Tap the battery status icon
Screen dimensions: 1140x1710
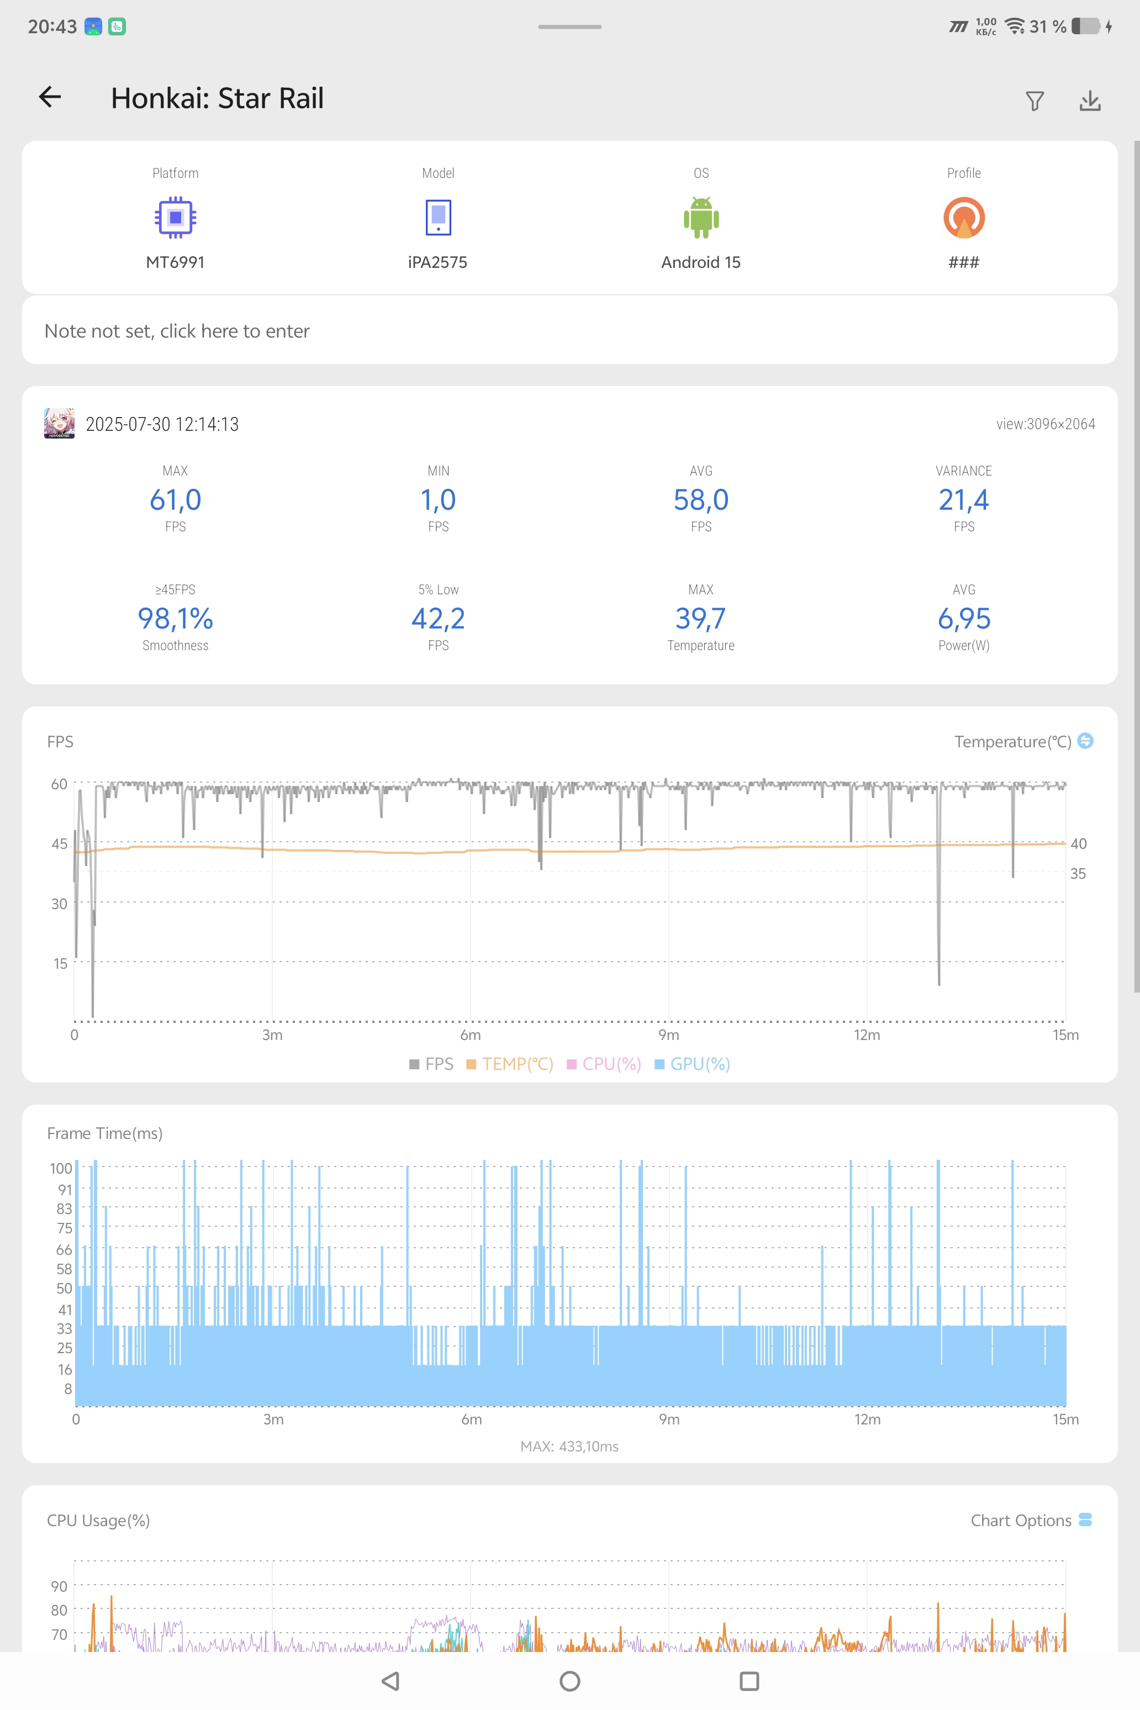tap(1085, 26)
